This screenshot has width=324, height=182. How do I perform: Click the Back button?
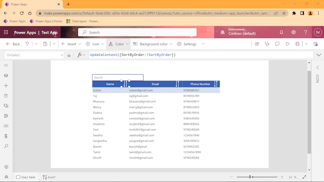13,44
